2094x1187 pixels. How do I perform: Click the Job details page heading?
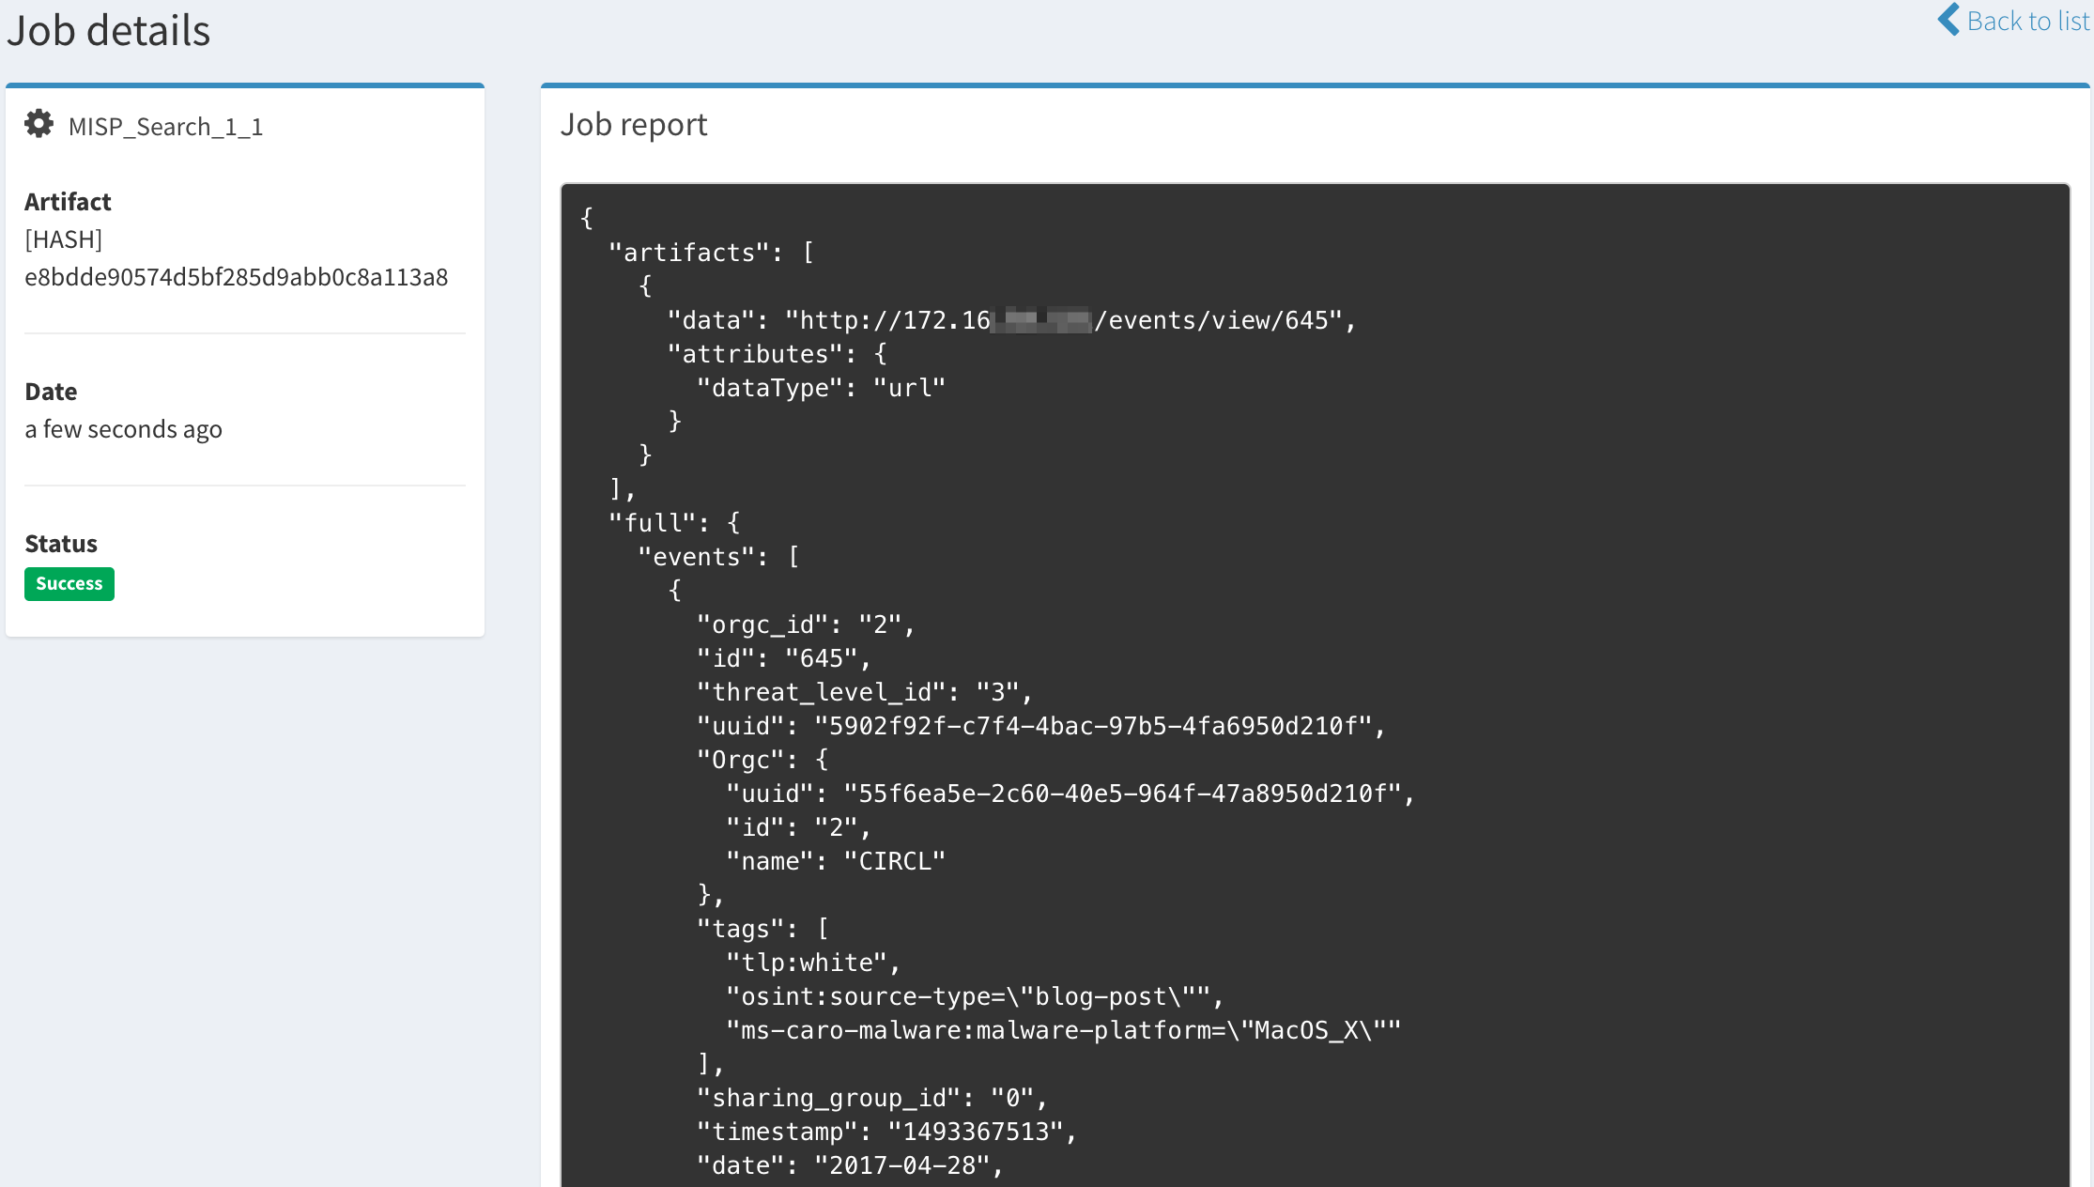pos(109,29)
